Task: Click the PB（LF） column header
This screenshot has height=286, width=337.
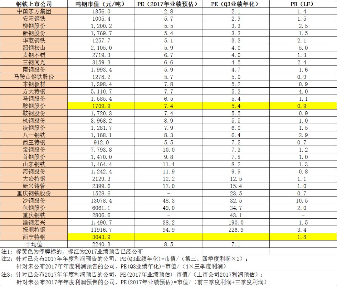Action: (303, 4)
